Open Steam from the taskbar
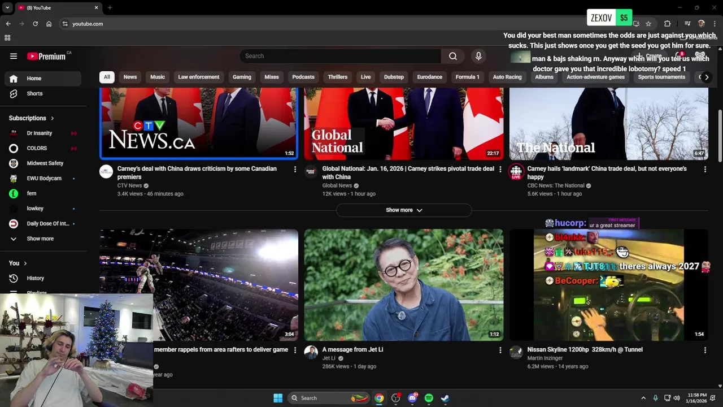The image size is (723, 407). (445, 398)
